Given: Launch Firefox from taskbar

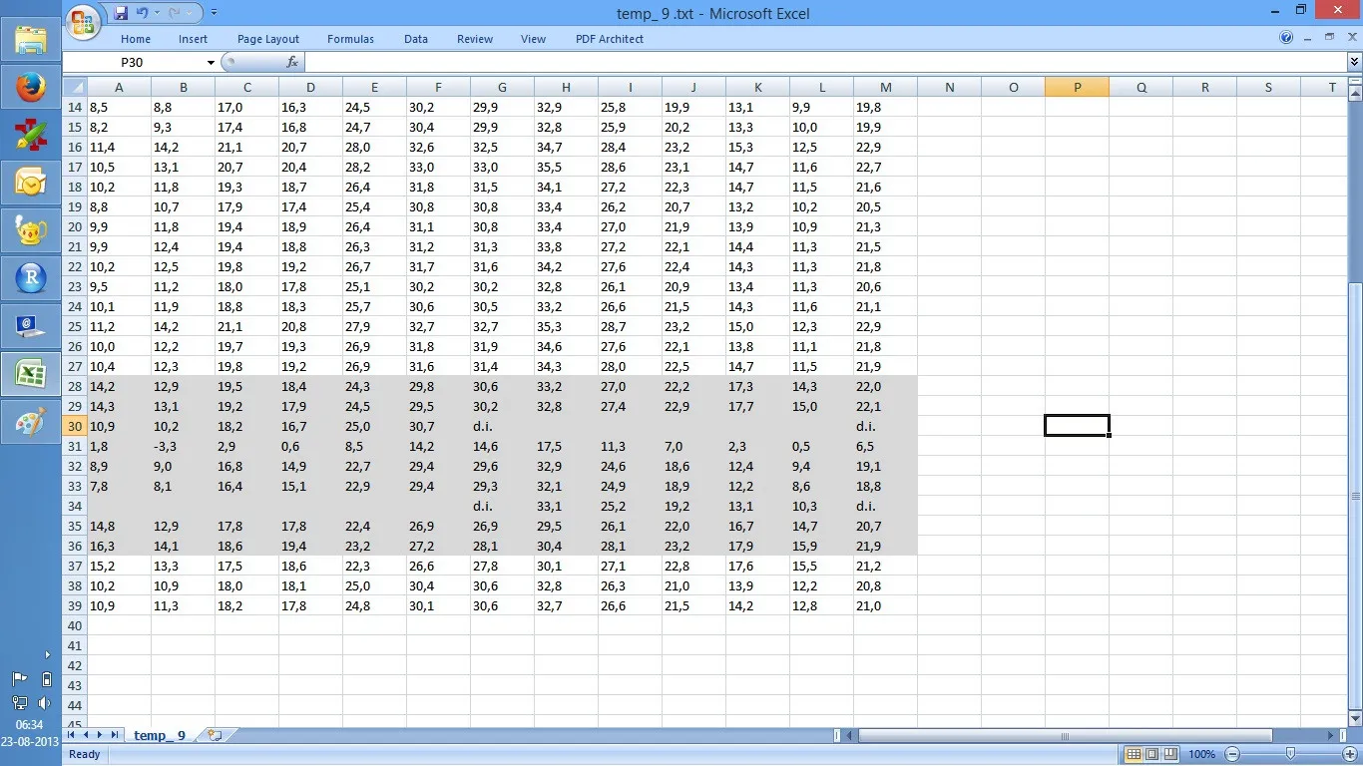Looking at the screenshot, I should coord(31,88).
